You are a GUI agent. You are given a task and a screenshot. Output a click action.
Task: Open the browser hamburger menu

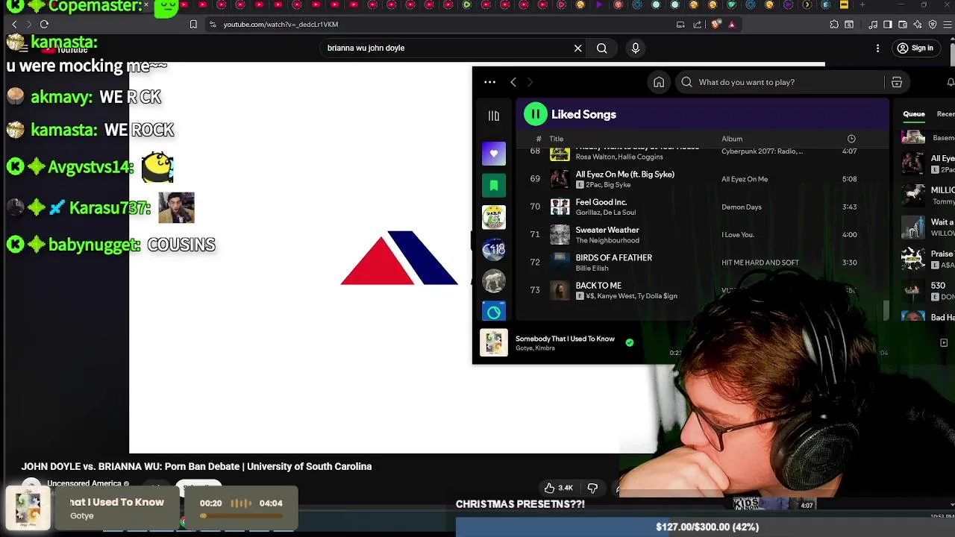pos(948,24)
